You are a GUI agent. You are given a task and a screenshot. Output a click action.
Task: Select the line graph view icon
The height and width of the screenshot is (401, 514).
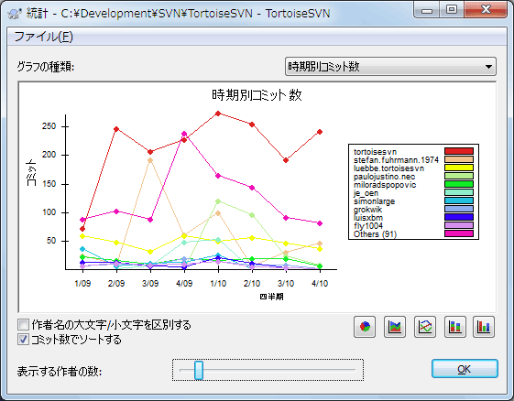[425, 327]
